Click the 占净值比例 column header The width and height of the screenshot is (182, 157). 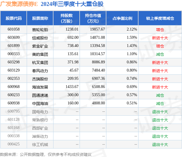122,18
